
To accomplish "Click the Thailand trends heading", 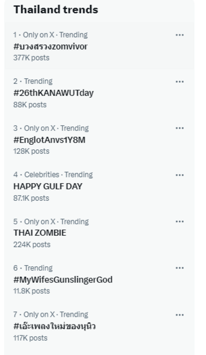I will 56,9.
